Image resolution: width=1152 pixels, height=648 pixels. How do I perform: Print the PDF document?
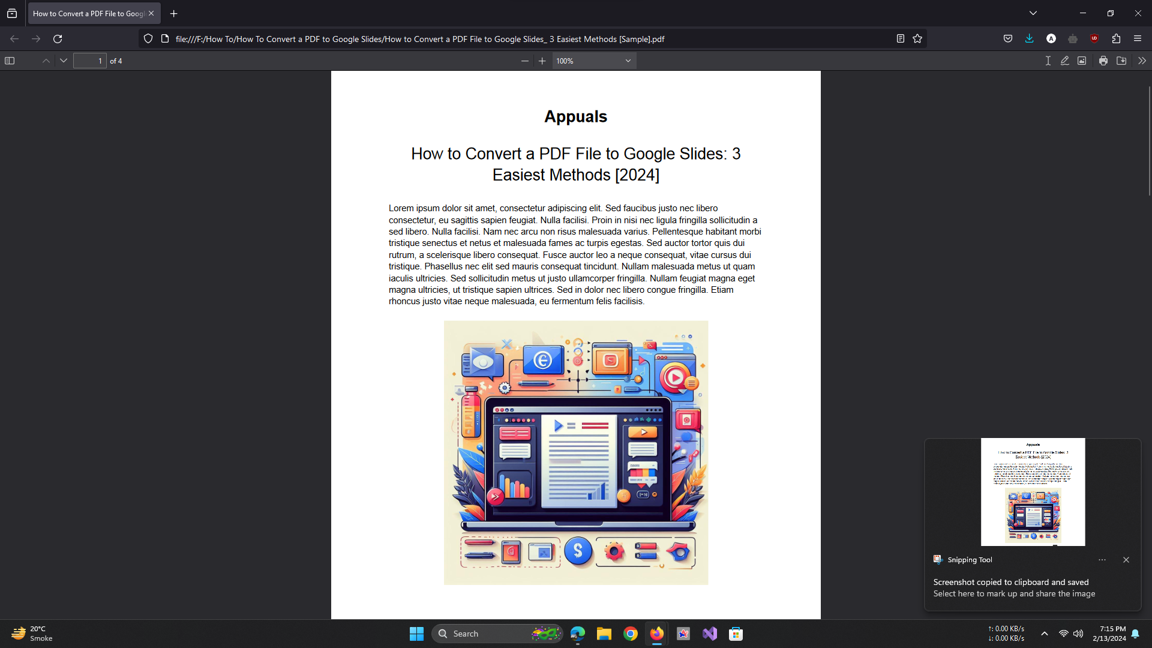pyautogui.click(x=1103, y=61)
